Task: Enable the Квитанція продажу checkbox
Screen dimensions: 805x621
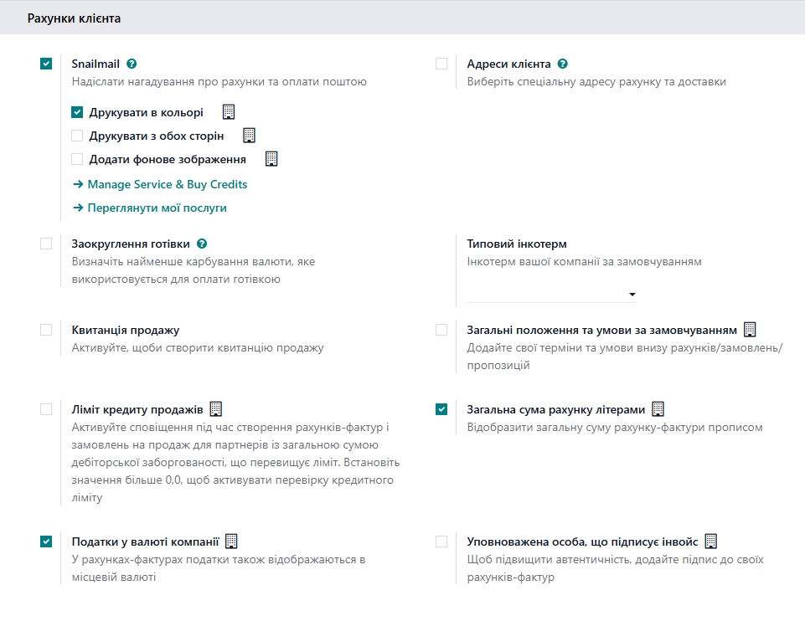Action: [x=46, y=330]
